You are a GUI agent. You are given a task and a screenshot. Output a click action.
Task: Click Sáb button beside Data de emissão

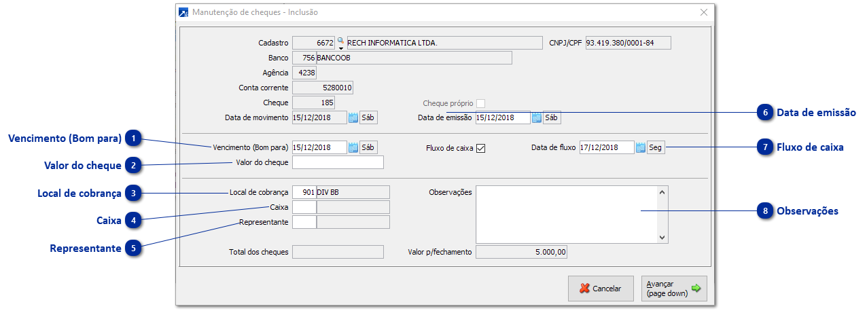coord(552,117)
